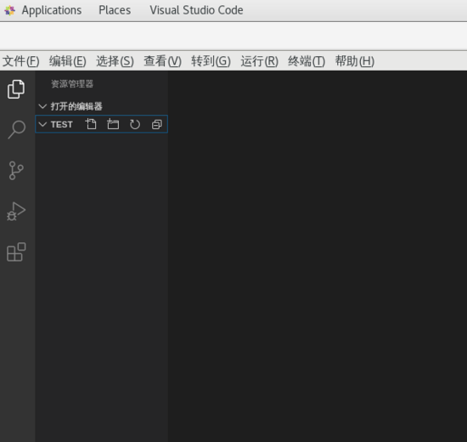The height and width of the screenshot is (442, 467).
Task: Click the New Folder icon in TEST header
Action: pos(113,124)
